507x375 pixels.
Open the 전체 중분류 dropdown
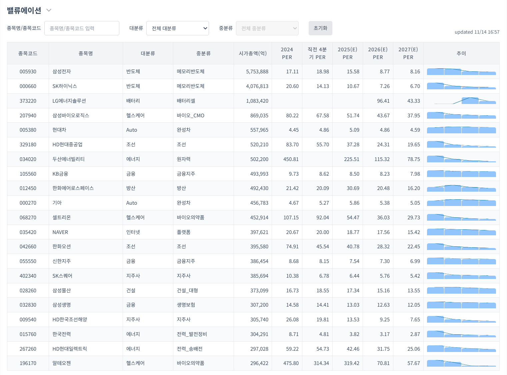267,28
